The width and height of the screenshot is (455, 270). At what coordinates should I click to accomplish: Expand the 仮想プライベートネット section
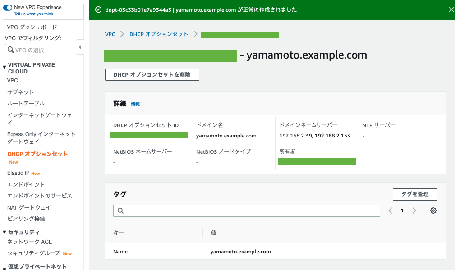5,267
